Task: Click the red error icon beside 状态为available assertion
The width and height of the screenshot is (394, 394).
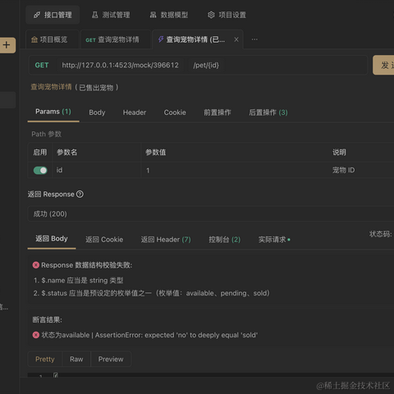Action: 36,335
